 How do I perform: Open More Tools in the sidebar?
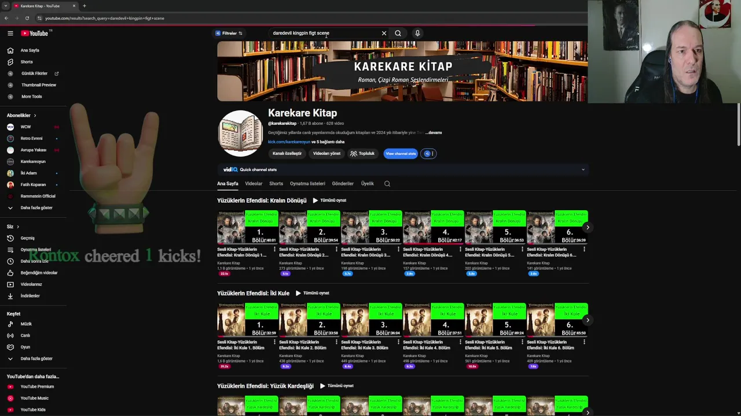[x=31, y=96]
